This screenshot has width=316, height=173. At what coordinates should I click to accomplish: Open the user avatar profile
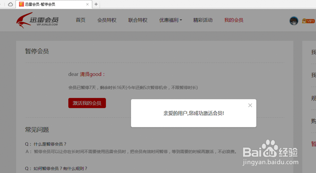(294, 21)
